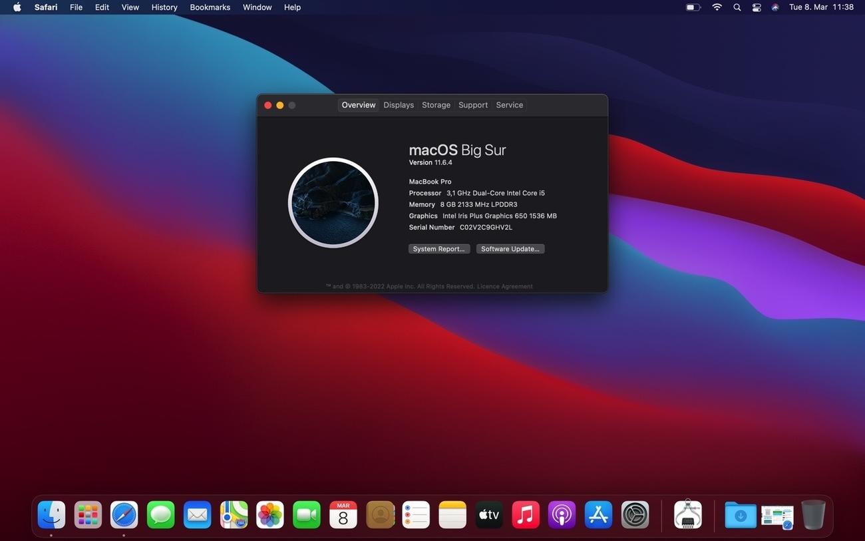This screenshot has width=865, height=541.
Task: Click the battery status icon
Action: coord(693,7)
